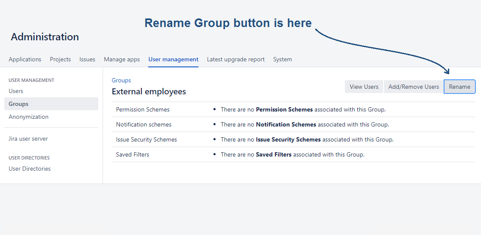The height and width of the screenshot is (235, 481).
Task: Click the Add/Remove Users button
Action: 414,87
